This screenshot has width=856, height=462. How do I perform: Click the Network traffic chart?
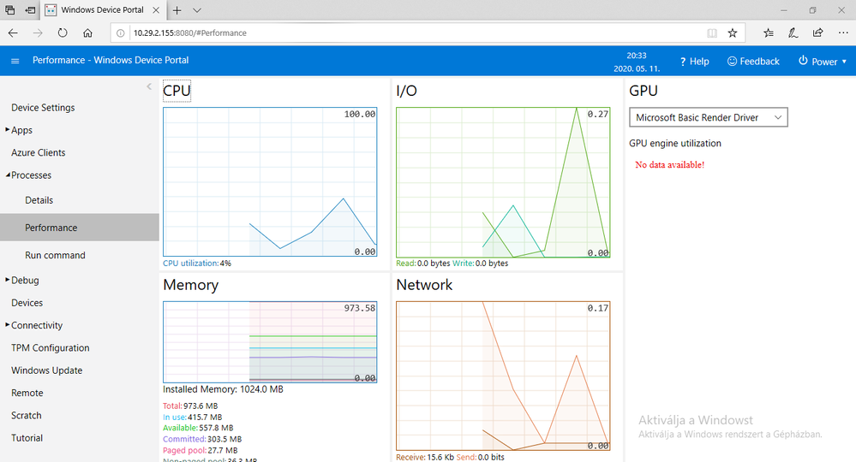tap(503, 376)
